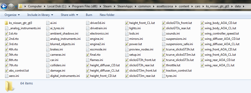Select the final.rto file icon
The height and width of the screenshot is (93, 251).
88,55
